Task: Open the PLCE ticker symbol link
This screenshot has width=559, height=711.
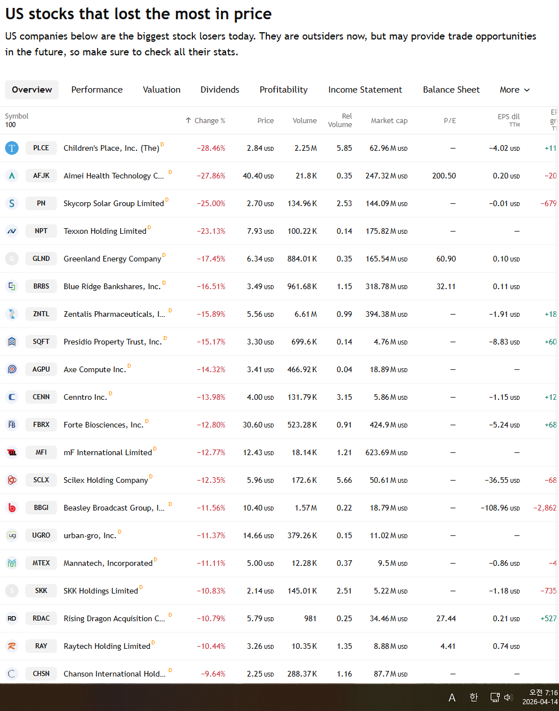Action: coord(41,148)
